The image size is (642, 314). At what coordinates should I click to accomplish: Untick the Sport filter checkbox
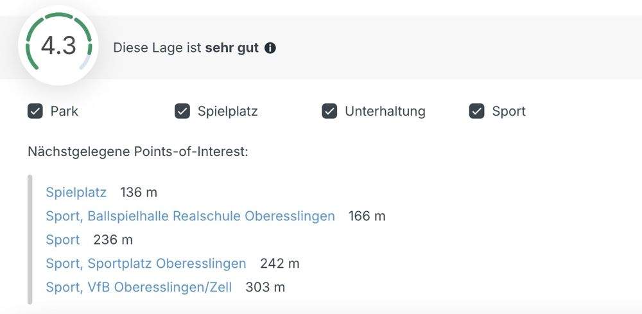click(476, 111)
